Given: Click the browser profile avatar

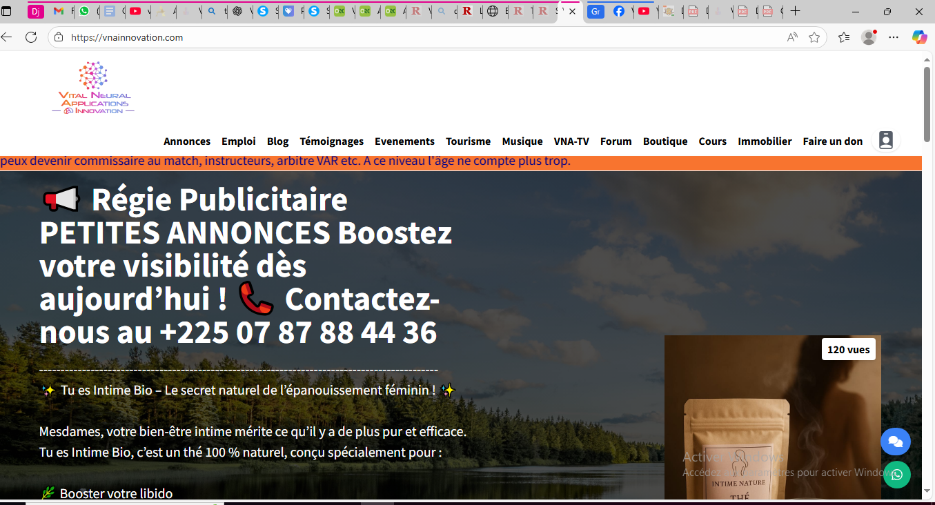Looking at the screenshot, I should [867, 37].
